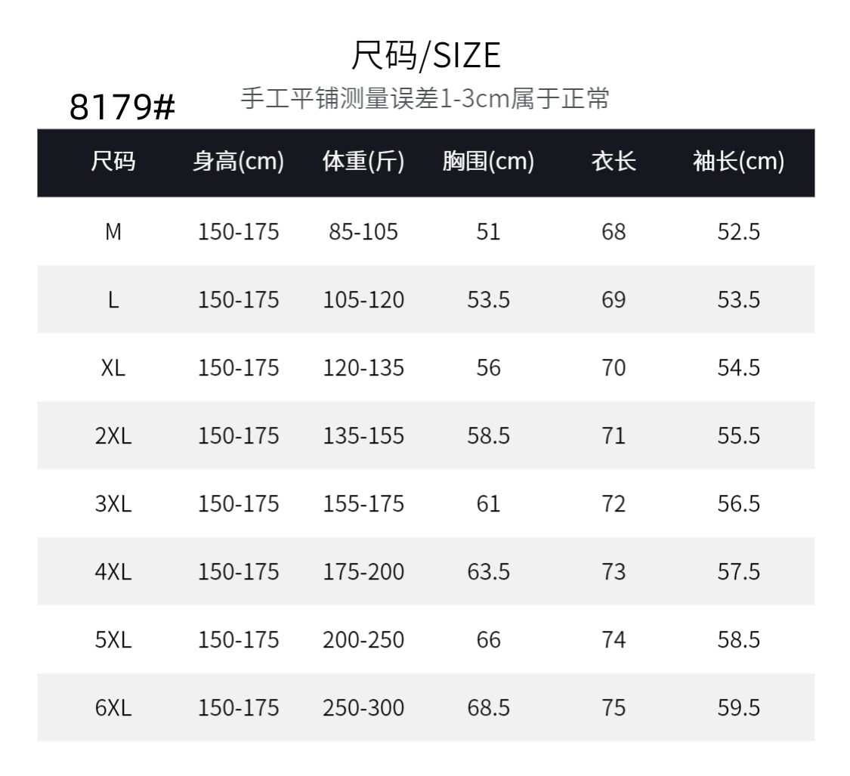This screenshot has height=776, width=850.
Task: Select the 尺码 column header
Action: click(113, 162)
